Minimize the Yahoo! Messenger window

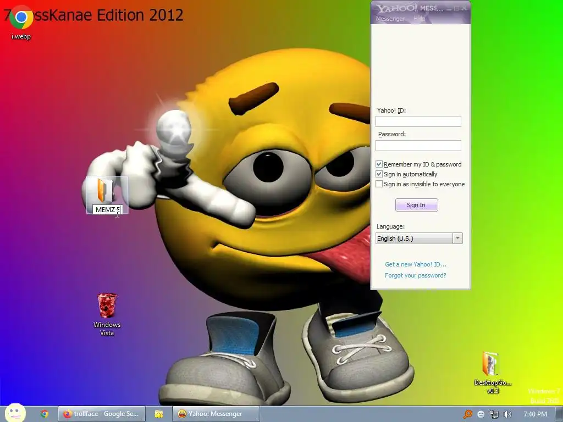click(449, 8)
